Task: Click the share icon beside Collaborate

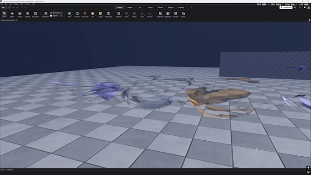Action: coord(295,7)
